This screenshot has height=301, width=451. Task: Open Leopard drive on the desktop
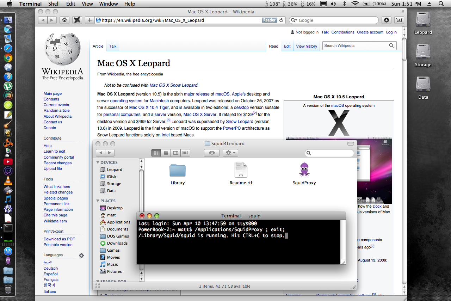pyautogui.click(x=423, y=20)
